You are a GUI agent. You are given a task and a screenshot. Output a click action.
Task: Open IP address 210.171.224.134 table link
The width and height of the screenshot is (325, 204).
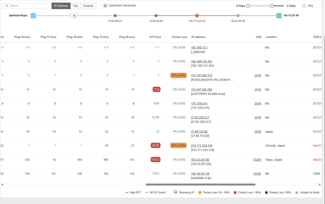tap(202, 146)
